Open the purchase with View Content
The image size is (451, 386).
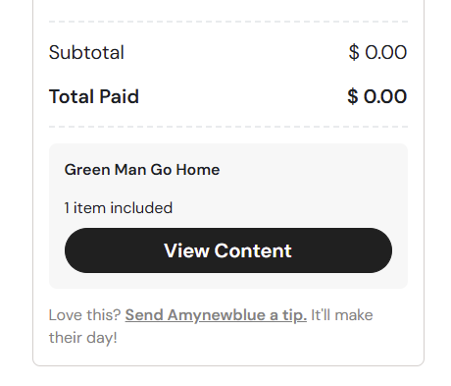click(x=228, y=250)
